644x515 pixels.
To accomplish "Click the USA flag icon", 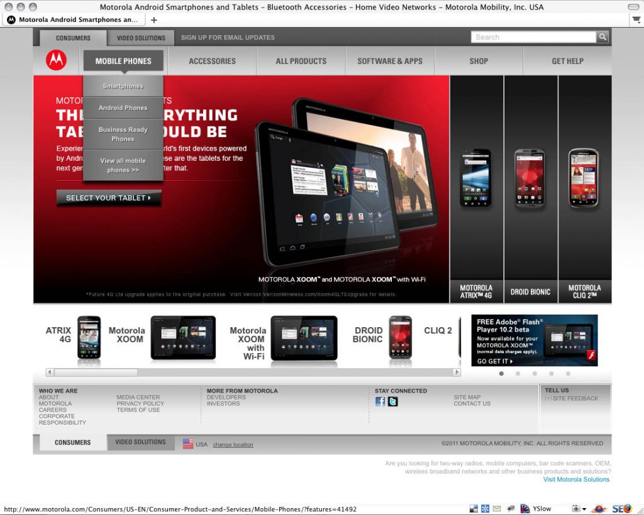I will (x=188, y=443).
